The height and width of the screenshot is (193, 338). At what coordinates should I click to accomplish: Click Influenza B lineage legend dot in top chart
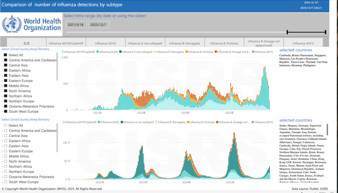(216, 52)
